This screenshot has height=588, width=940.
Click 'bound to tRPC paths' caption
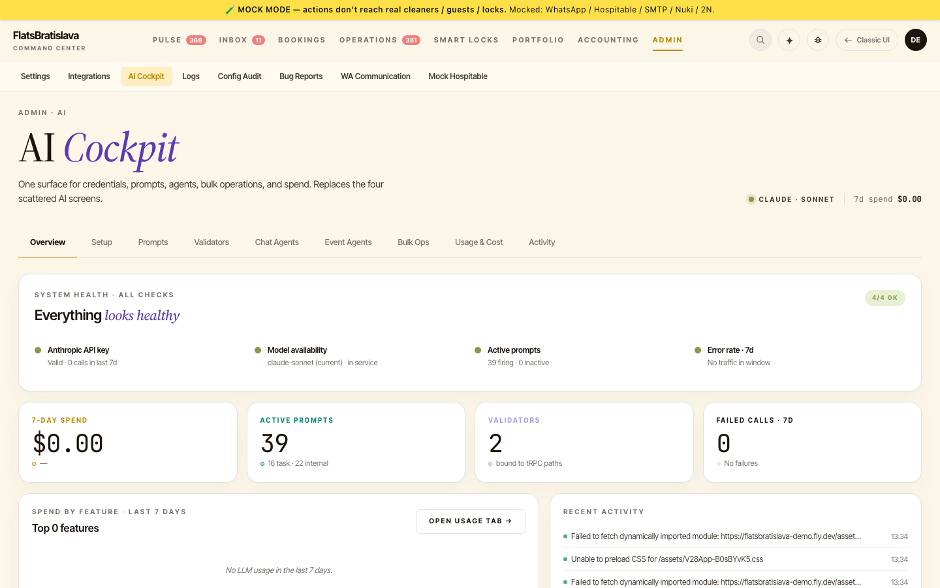[x=529, y=463]
